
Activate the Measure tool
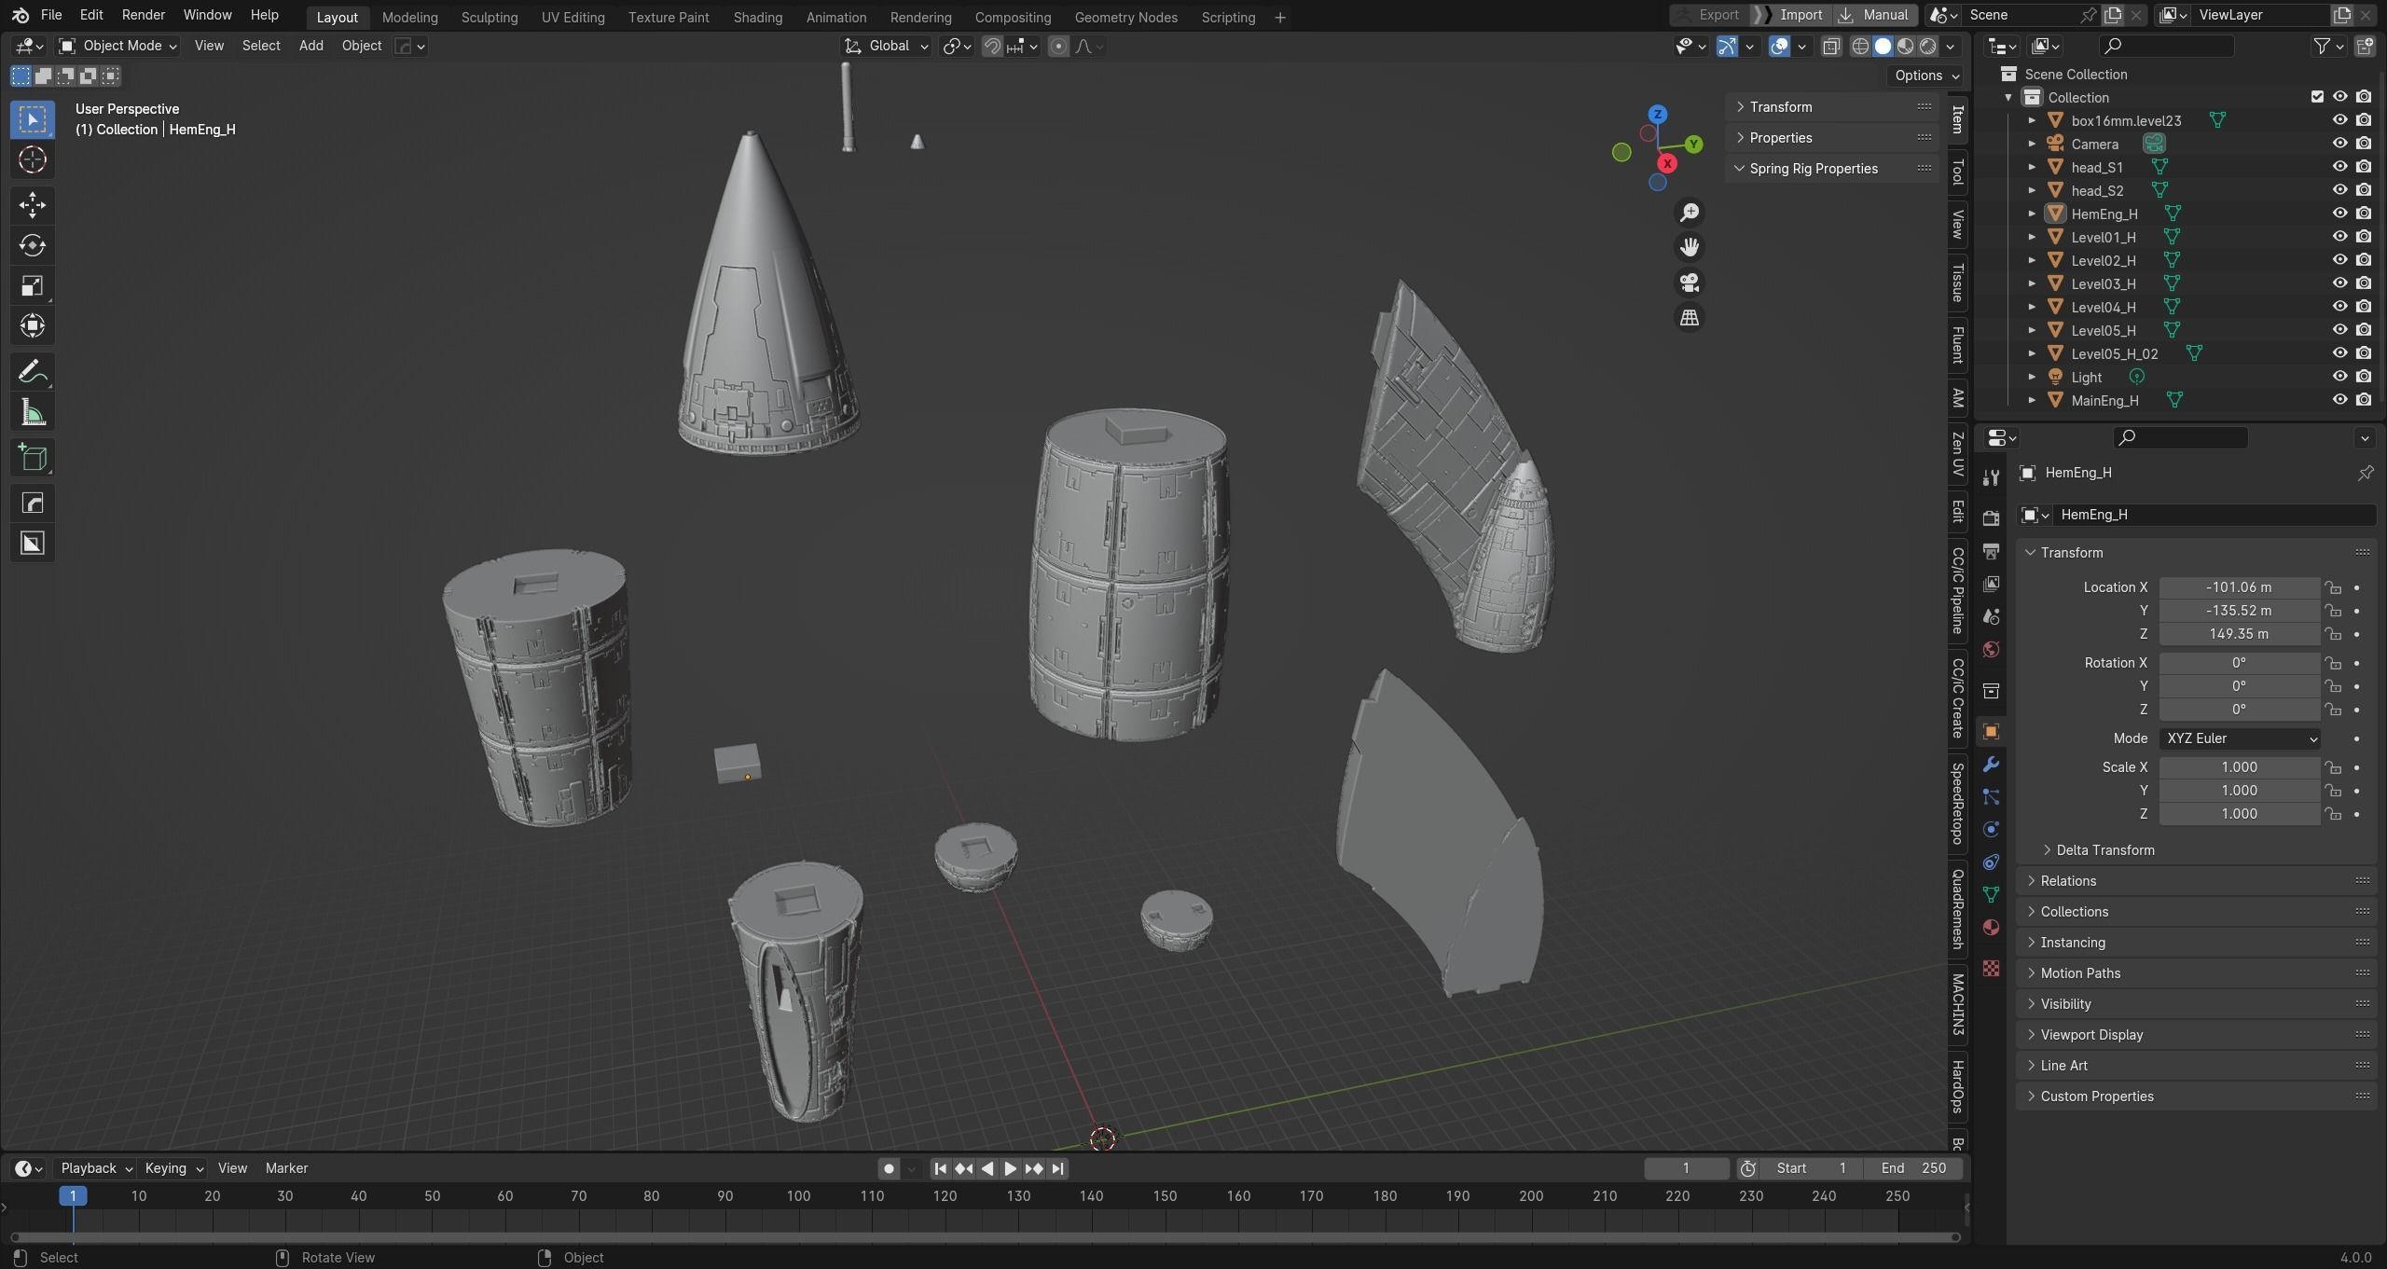point(33,413)
